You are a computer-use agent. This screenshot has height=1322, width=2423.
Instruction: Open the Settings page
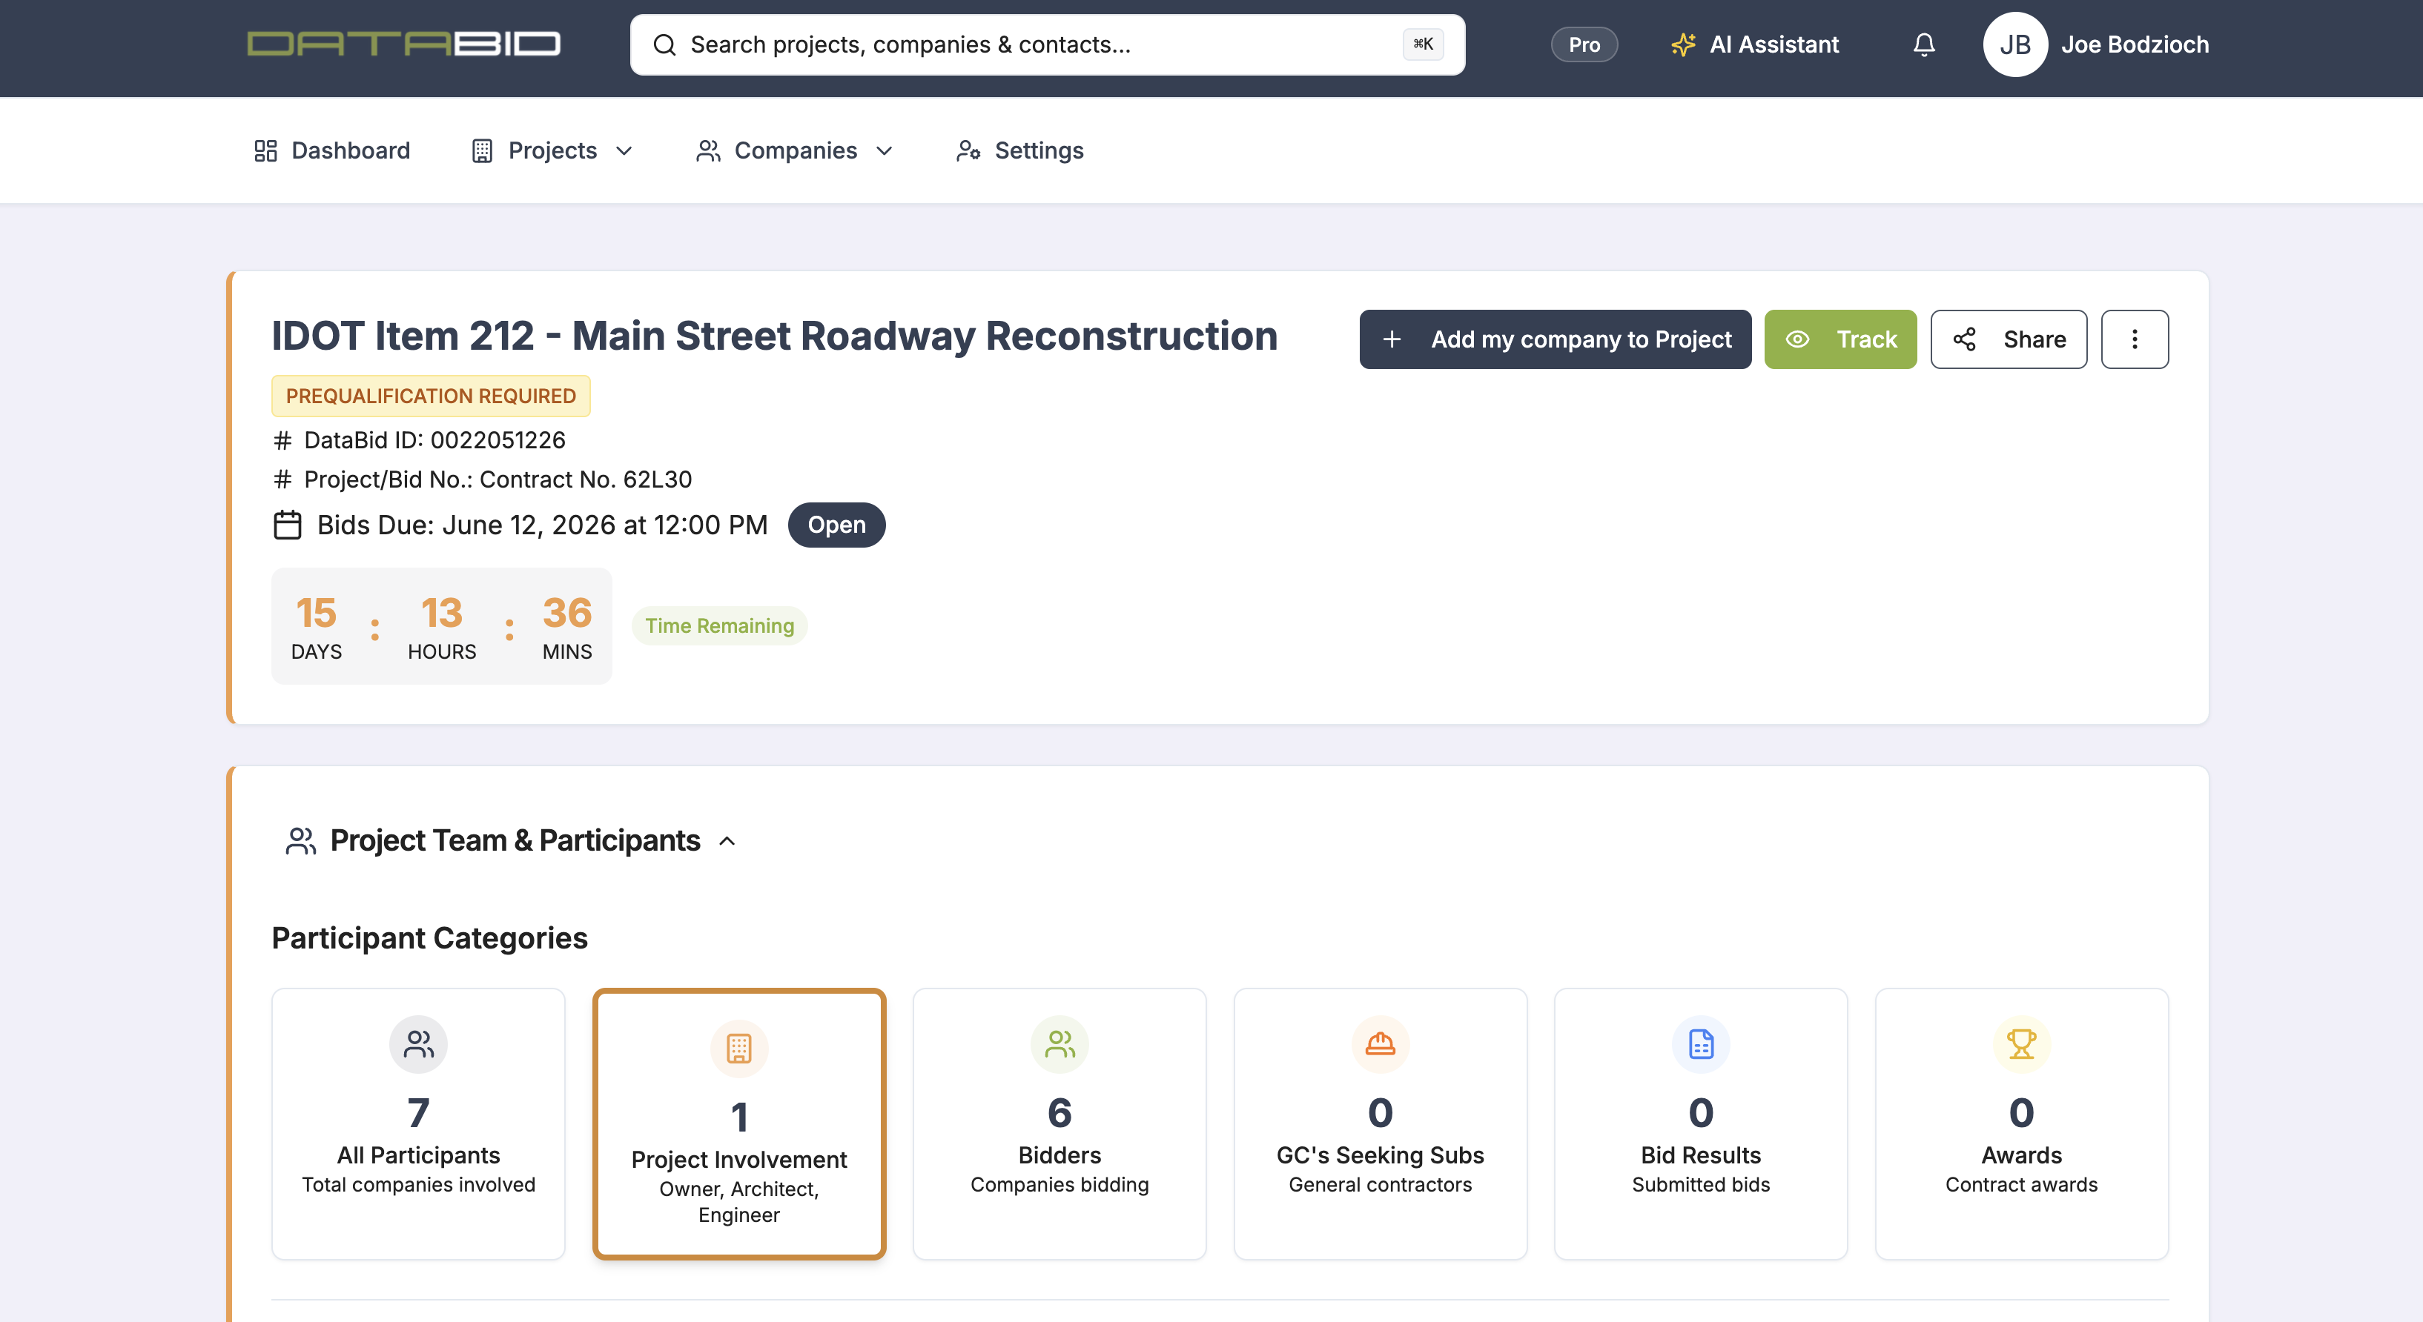1019,150
